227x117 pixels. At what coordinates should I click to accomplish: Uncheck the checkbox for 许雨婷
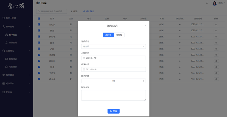pyautogui.click(x=39, y=55)
